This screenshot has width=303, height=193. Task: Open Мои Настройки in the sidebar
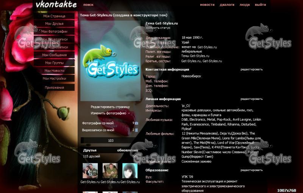54,78
